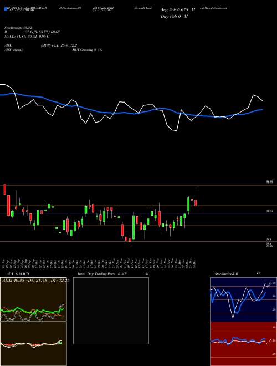The height and width of the screenshot is (366, 277).
Task: Open the red-background RSI chart panel
Action: pos(243,344)
